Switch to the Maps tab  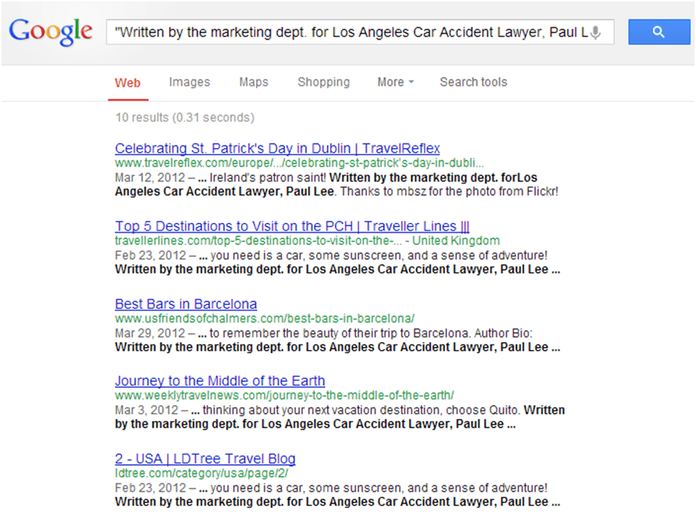coord(254,82)
